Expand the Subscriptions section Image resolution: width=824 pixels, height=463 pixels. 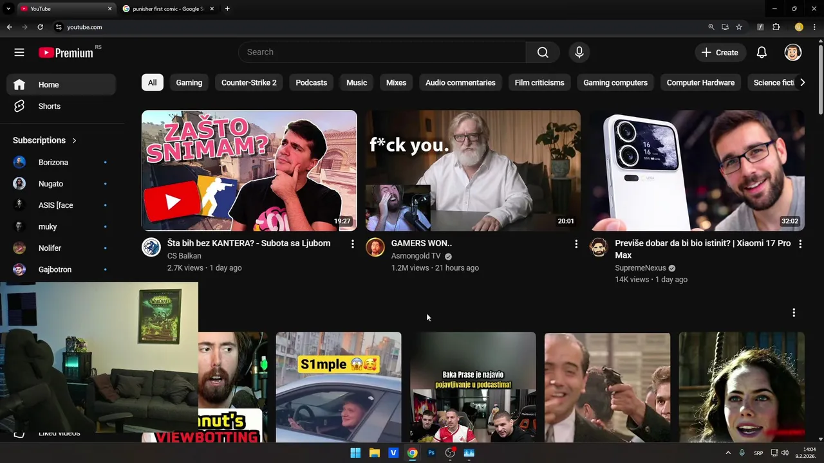[44, 140]
